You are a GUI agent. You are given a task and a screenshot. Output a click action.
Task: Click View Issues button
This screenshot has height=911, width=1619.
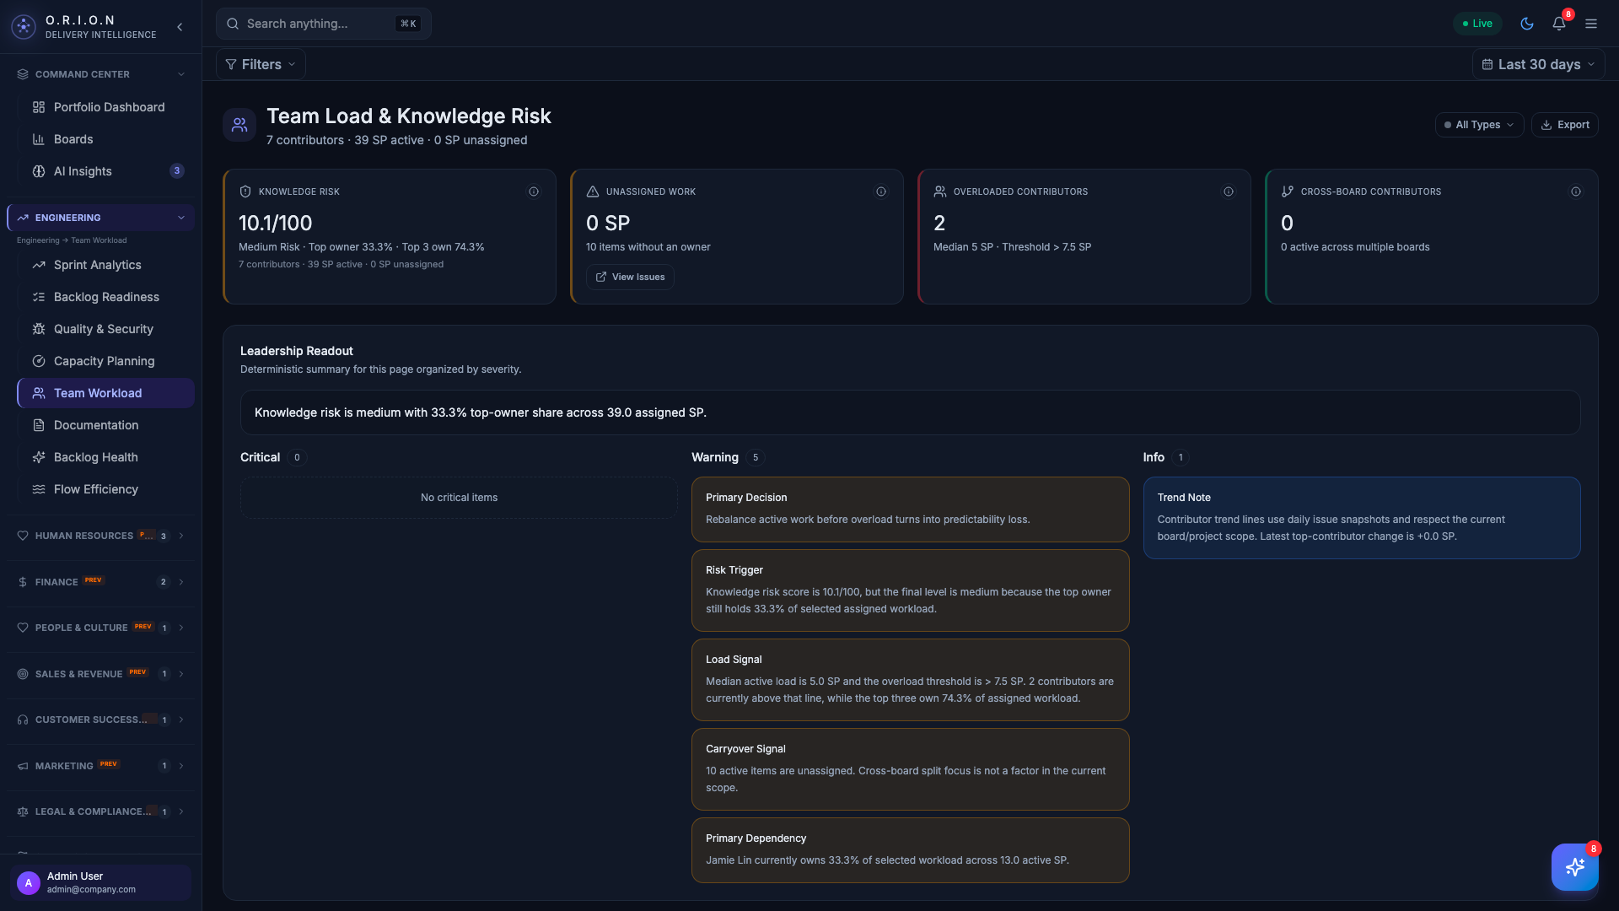pyautogui.click(x=630, y=277)
